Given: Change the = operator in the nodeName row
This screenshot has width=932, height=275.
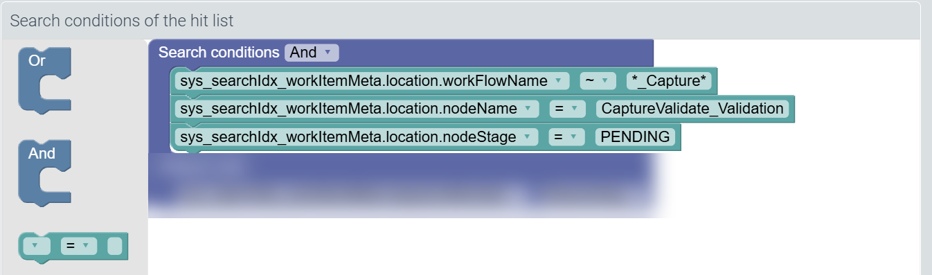Looking at the screenshot, I should pyautogui.click(x=567, y=109).
